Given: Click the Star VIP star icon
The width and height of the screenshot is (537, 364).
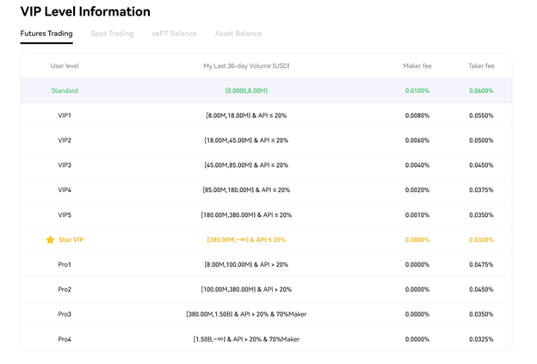Looking at the screenshot, I should [x=50, y=240].
